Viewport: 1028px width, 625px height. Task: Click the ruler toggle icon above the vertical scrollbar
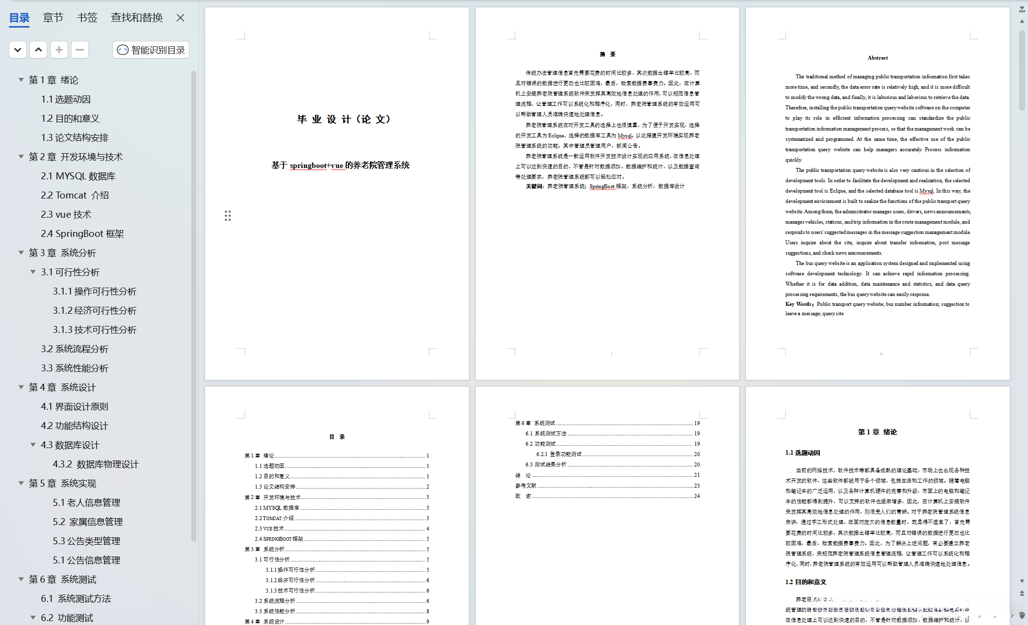1022,9
